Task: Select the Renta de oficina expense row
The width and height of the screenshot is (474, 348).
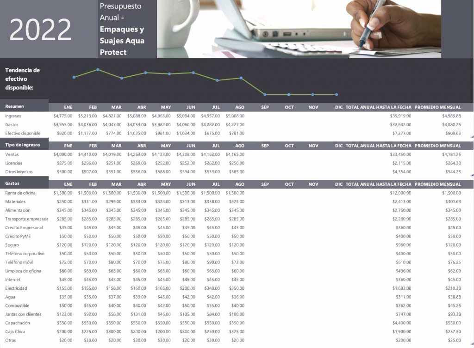Action: coord(21,193)
